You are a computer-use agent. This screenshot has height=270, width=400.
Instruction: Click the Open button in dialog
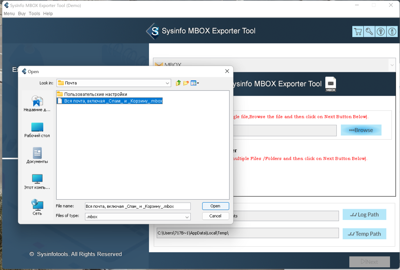point(215,206)
